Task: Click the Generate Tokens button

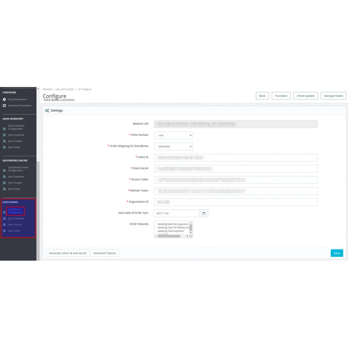Action: [x=104, y=253]
